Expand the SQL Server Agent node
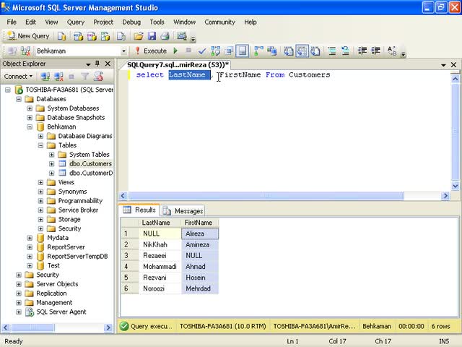This screenshot has height=347, width=462. tap(19, 312)
